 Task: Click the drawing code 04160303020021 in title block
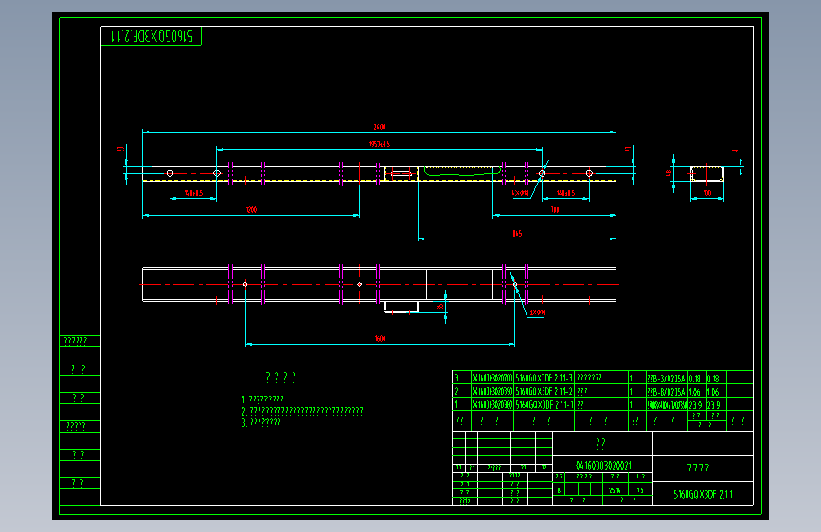pyautogui.click(x=603, y=465)
